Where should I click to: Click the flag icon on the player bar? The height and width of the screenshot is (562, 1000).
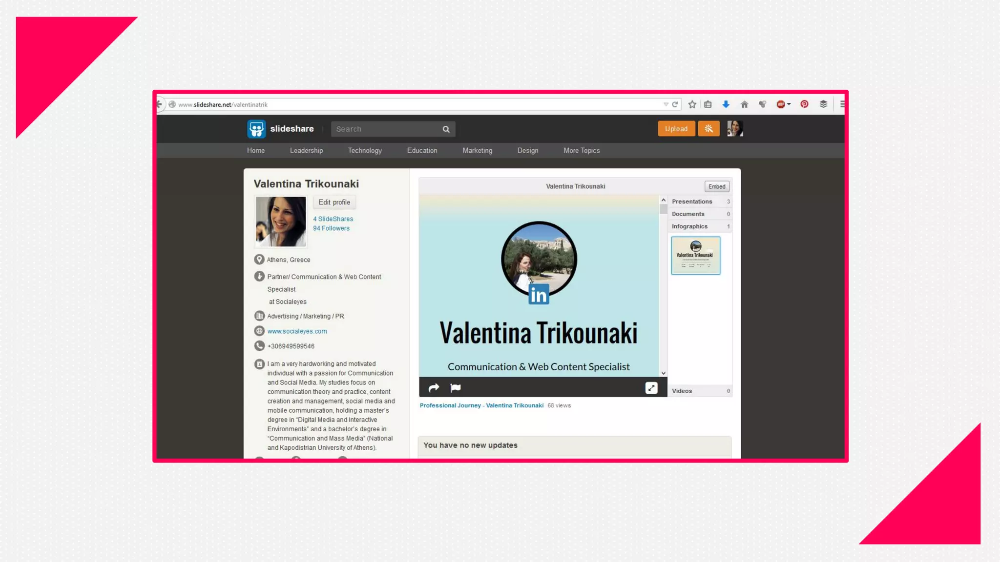point(455,388)
